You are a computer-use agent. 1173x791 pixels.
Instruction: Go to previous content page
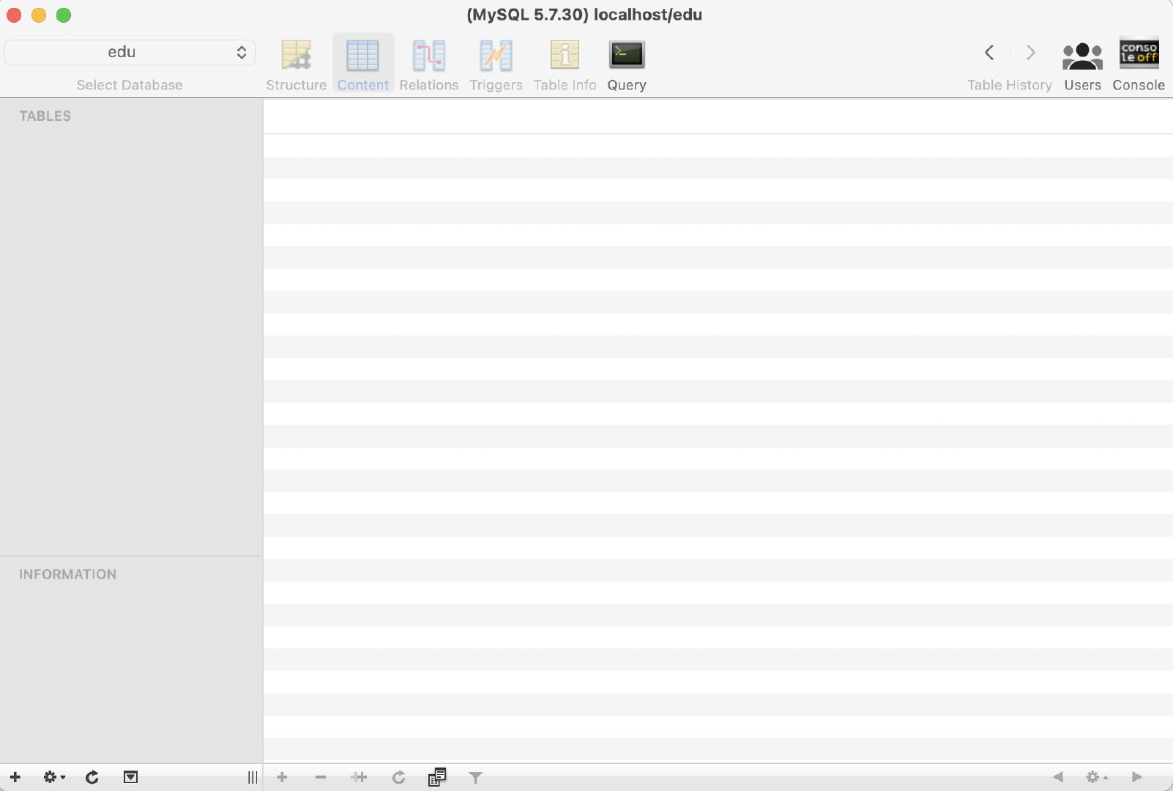pyautogui.click(x=1057, y=777)
